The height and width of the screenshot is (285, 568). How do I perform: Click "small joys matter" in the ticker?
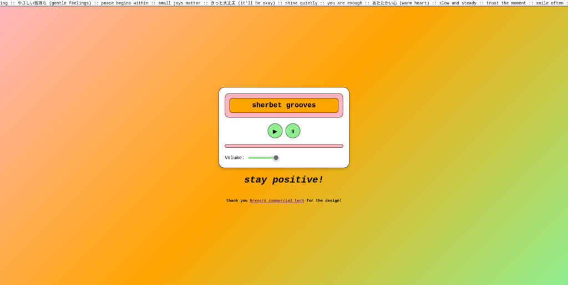[179, 3]
